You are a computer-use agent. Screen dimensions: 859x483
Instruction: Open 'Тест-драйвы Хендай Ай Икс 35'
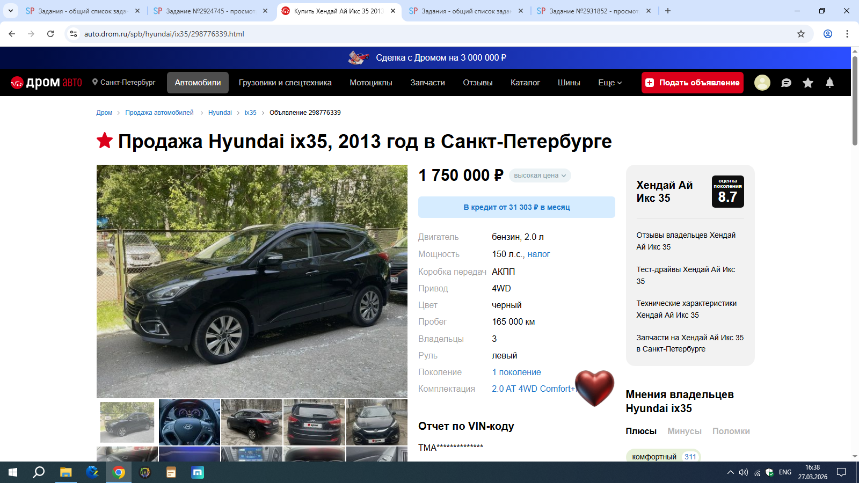(x=686, y=275)
